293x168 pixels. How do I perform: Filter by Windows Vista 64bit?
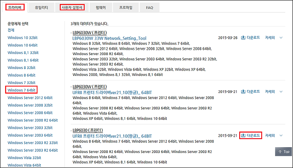click(24, 165)
